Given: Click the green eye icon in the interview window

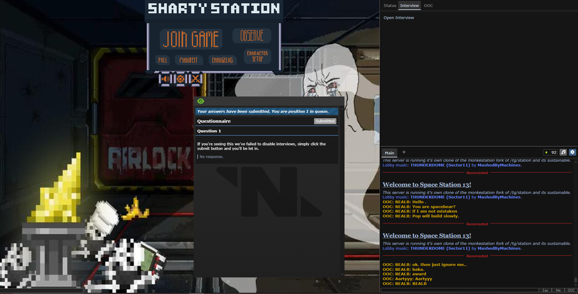Looking at the screenshot, I should [x=201, y=101].
